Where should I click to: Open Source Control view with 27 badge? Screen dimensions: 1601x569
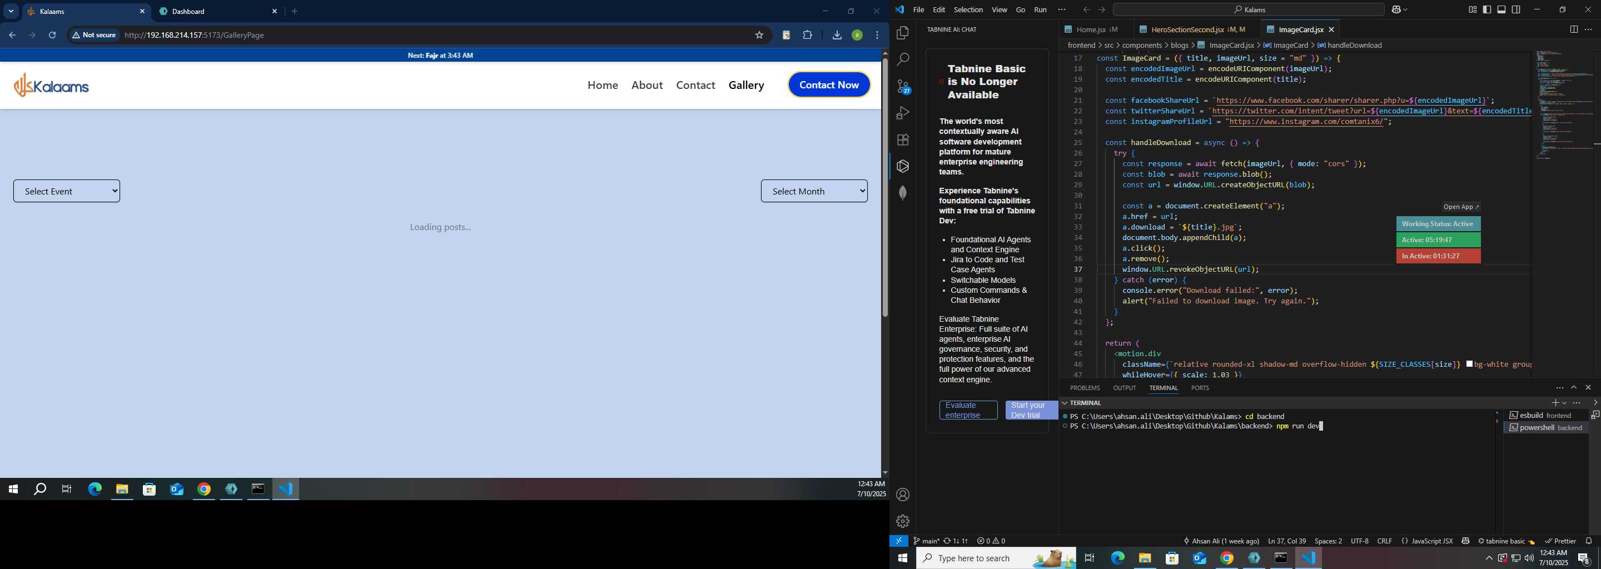coord(902,86)
